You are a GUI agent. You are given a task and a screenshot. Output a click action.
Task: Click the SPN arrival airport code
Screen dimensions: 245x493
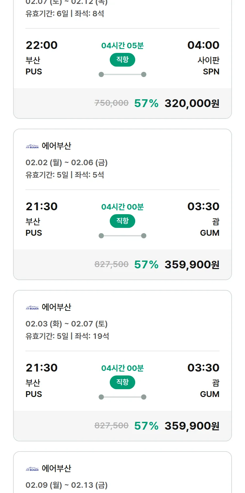211,72
